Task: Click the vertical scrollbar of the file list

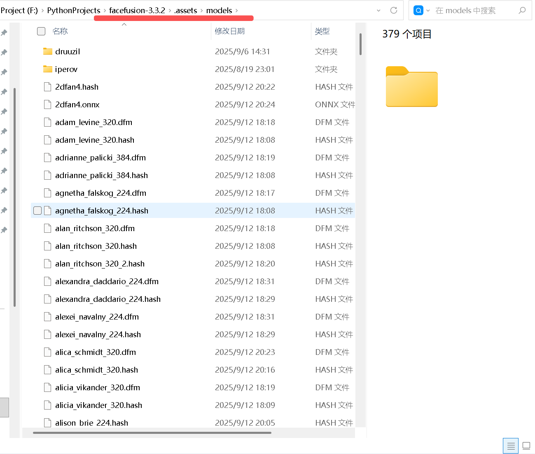Action: [360, 44]
